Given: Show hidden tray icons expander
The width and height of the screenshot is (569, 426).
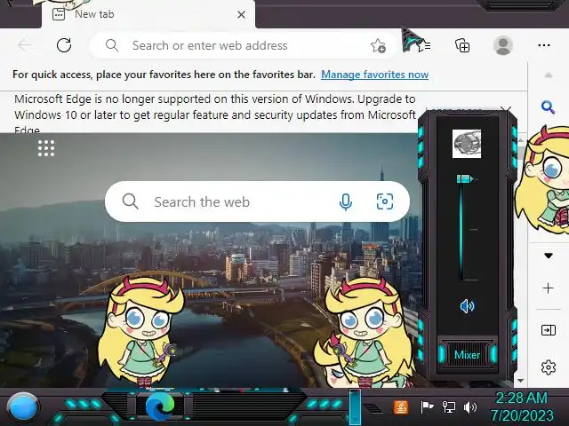Looking at the screenshot, I should (x=372, y=408).
